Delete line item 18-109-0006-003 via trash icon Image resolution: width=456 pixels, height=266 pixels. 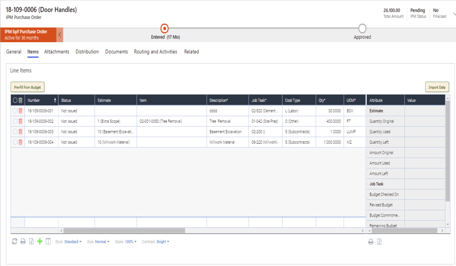click(x=20, y=131)
